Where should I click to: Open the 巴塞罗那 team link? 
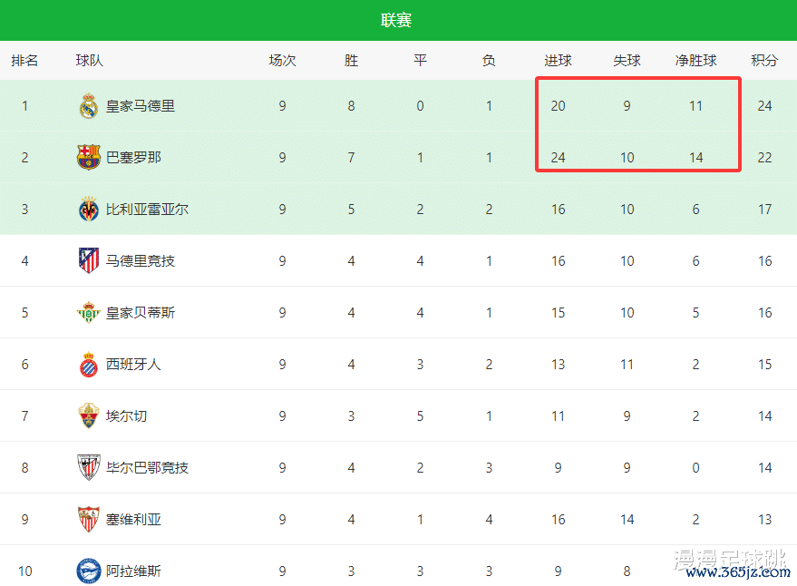tap(133, 158)
